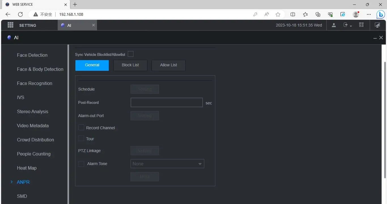Open saved password key icon
The image size is (387, 204).
255,14
